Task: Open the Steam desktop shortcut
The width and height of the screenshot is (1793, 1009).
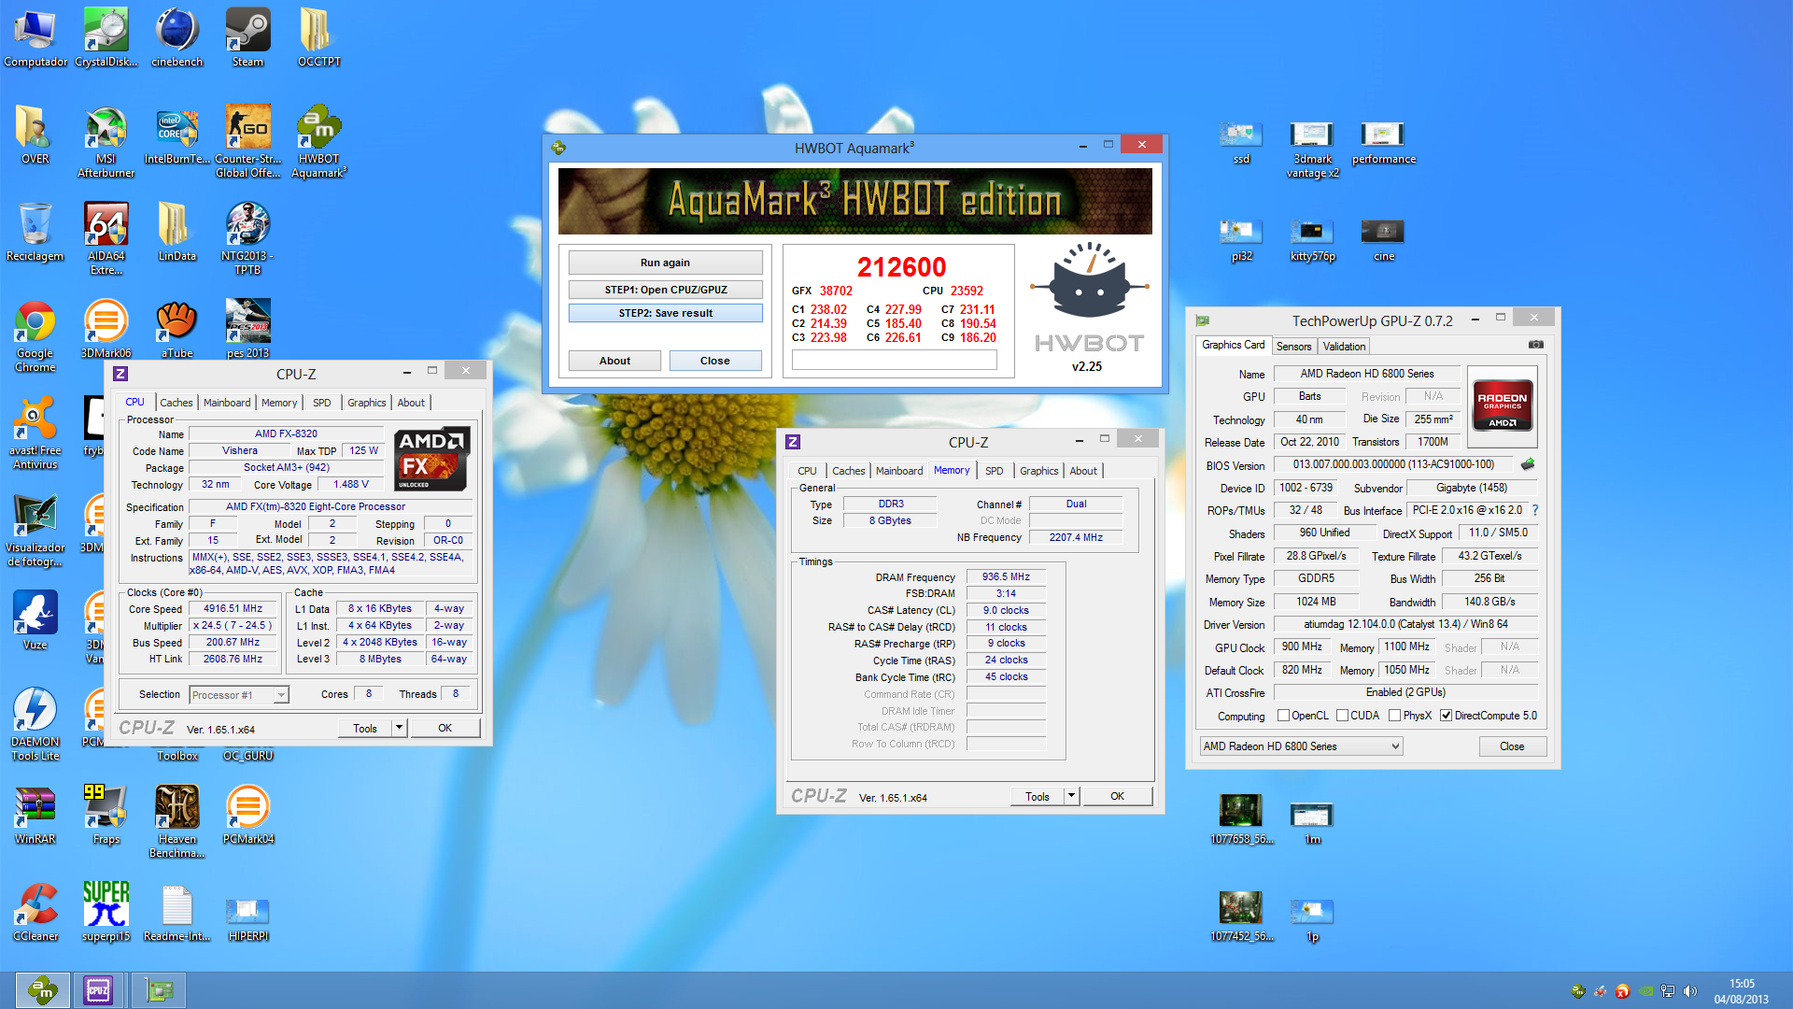Action: [x=247, y=37]
